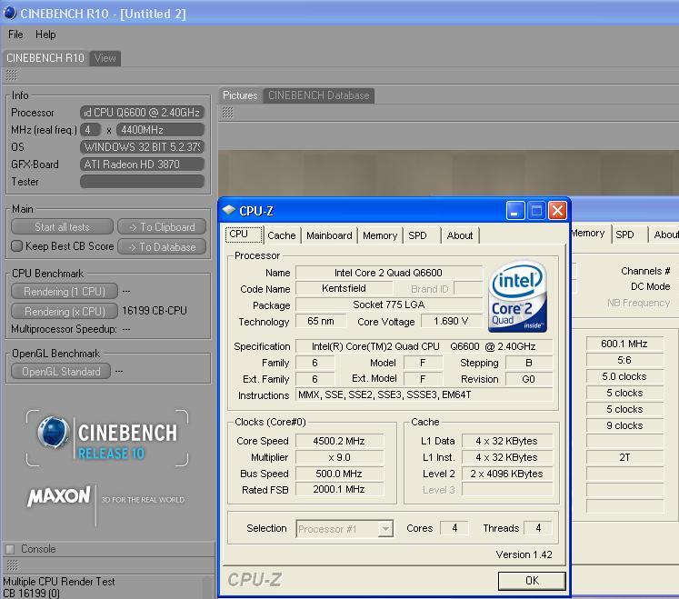The image size is (679, 599).
Task: Click the Core Voltage value 1.690 V
Action: (451, 321)
